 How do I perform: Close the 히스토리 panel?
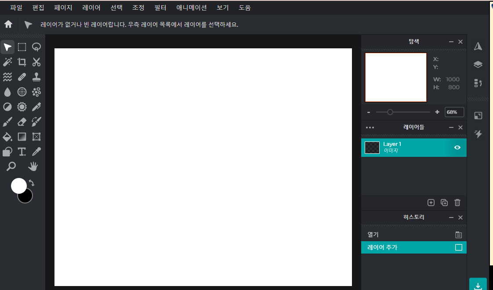pyautogui.click(x=460, y=217)
